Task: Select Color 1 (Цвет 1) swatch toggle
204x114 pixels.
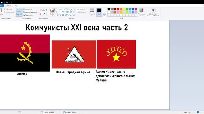Action: pos(99,12)
